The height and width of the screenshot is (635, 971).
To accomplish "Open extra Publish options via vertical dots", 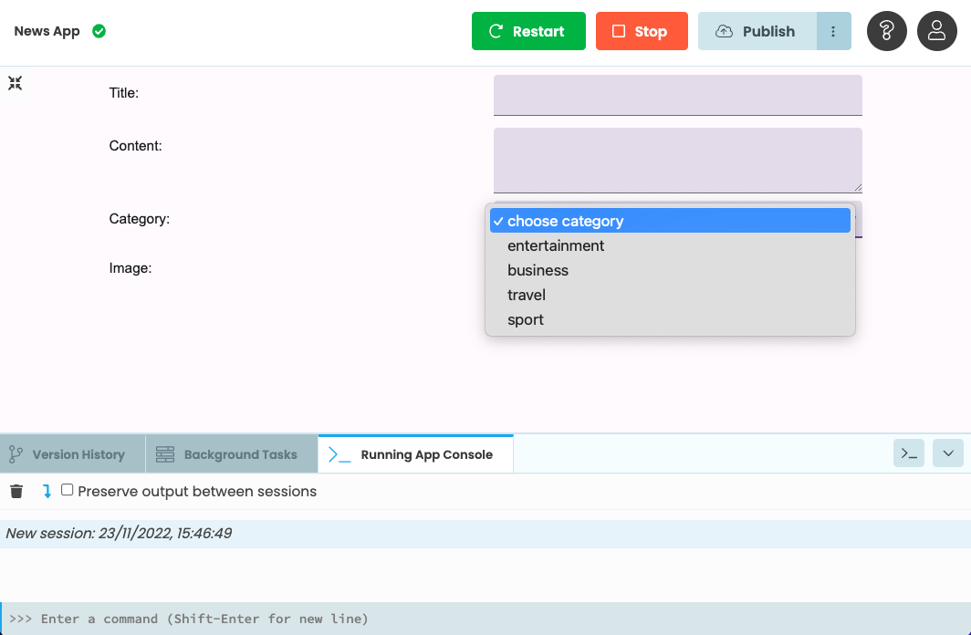I will pos(833,30).
